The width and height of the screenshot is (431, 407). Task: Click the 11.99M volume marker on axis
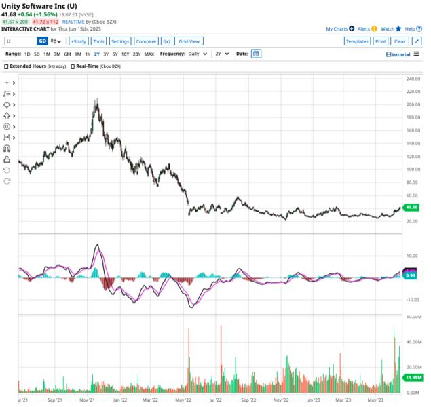pos(413,378)
